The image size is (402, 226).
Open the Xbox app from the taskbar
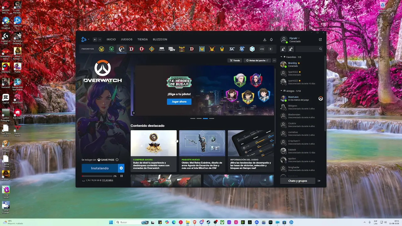point(223,222)
